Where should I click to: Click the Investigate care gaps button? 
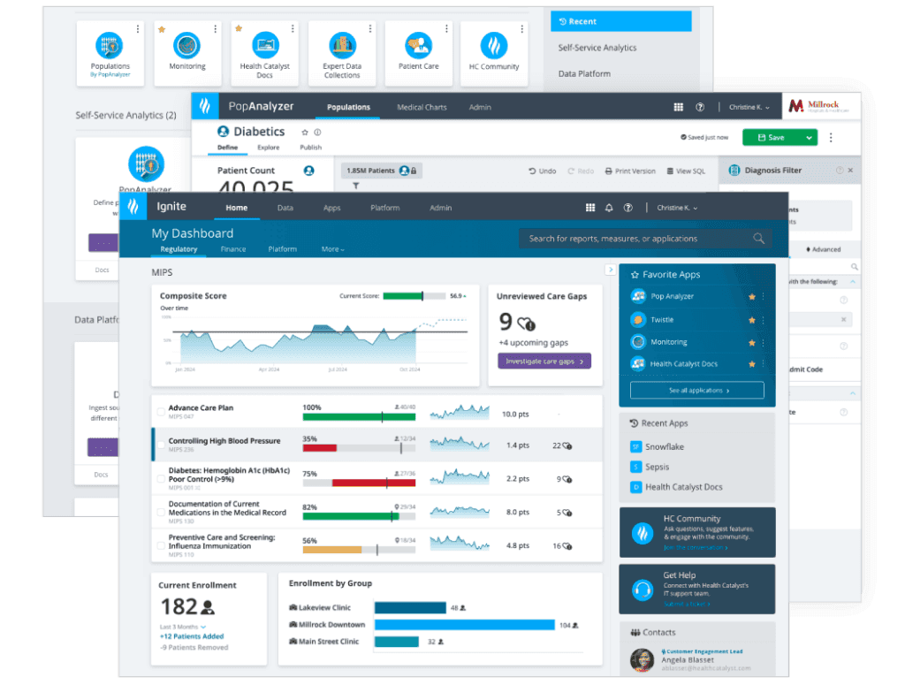coord(543,361)
